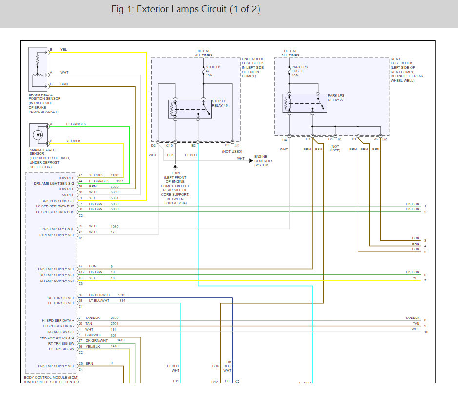
Task: Click continuation number '10' at the right edge
Action: coord(426,332)
